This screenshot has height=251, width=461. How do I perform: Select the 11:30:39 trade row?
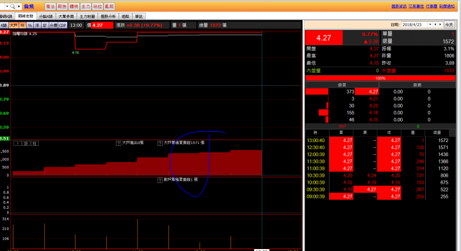point(380,161)
